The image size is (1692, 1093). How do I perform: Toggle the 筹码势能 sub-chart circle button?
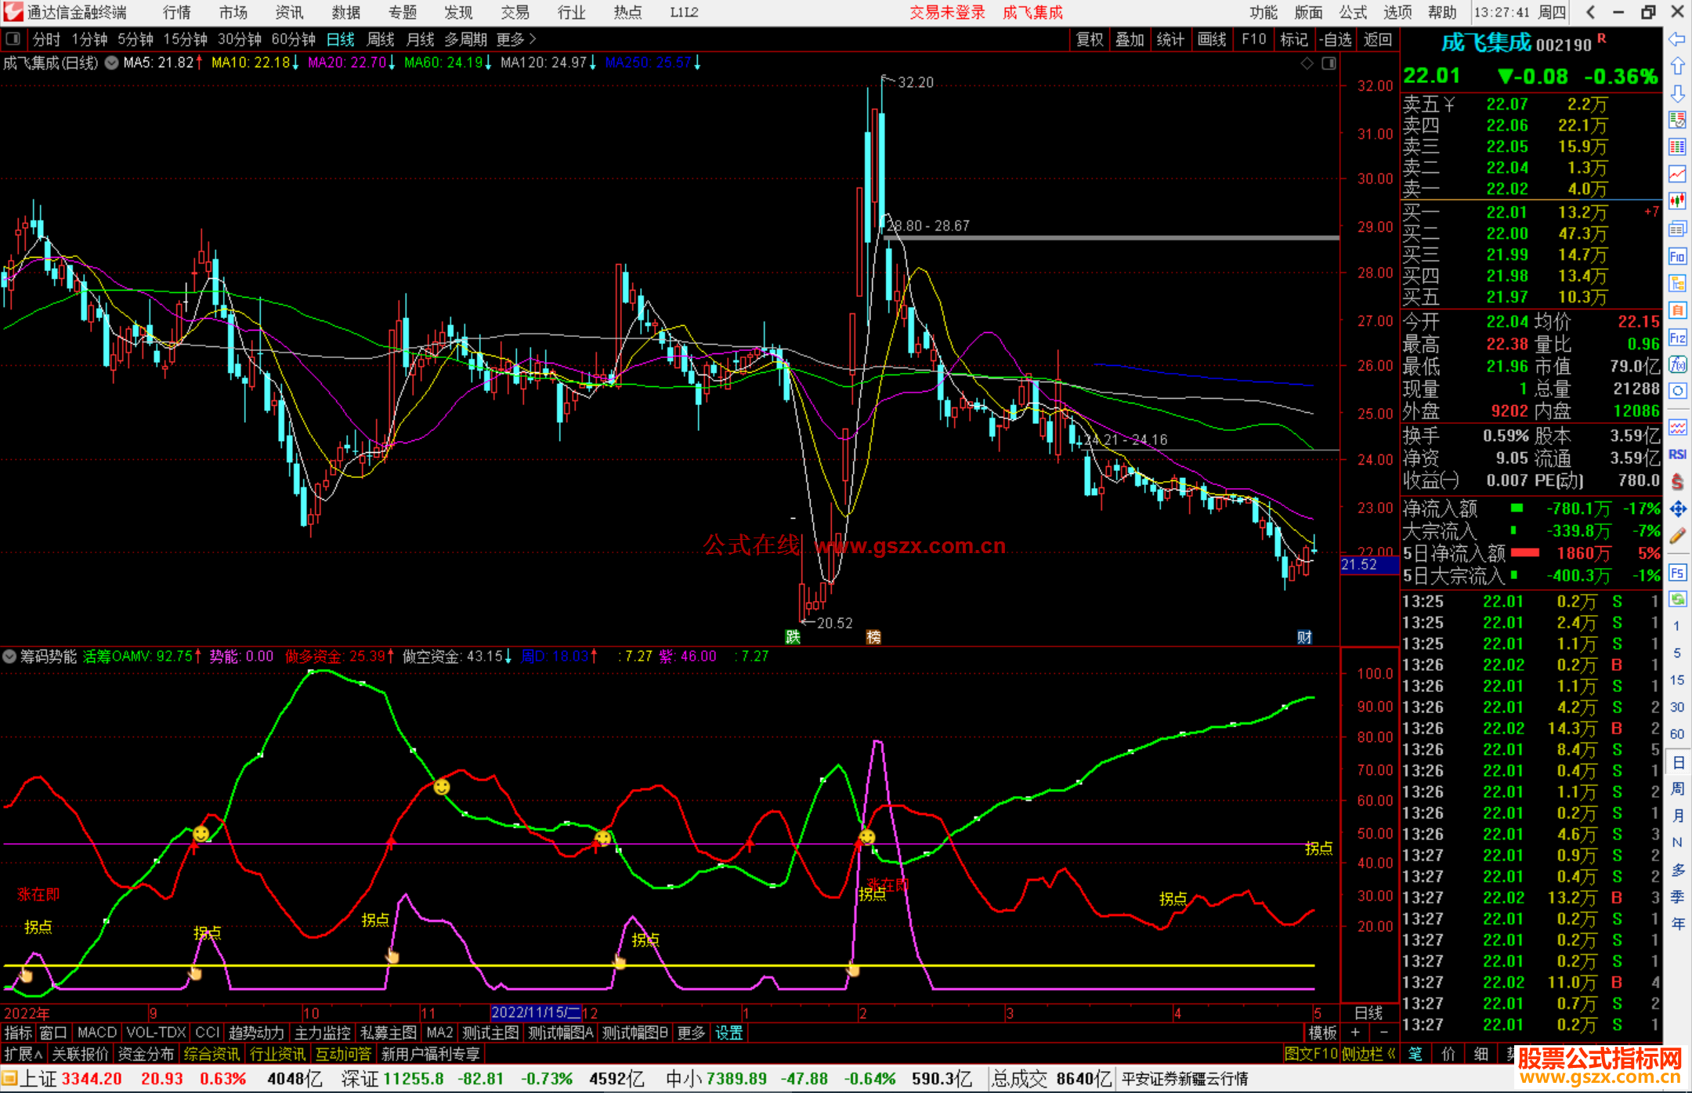tap(9, 657)
